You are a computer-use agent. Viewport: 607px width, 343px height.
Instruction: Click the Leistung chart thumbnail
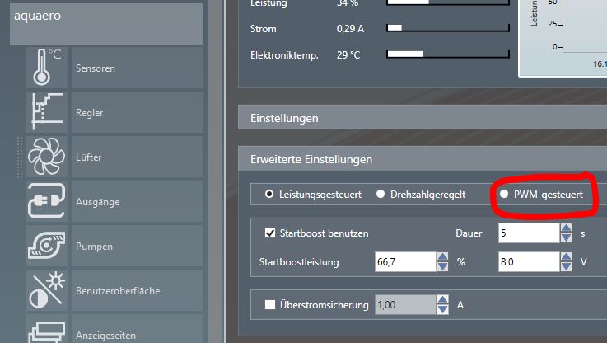[563, 38]
